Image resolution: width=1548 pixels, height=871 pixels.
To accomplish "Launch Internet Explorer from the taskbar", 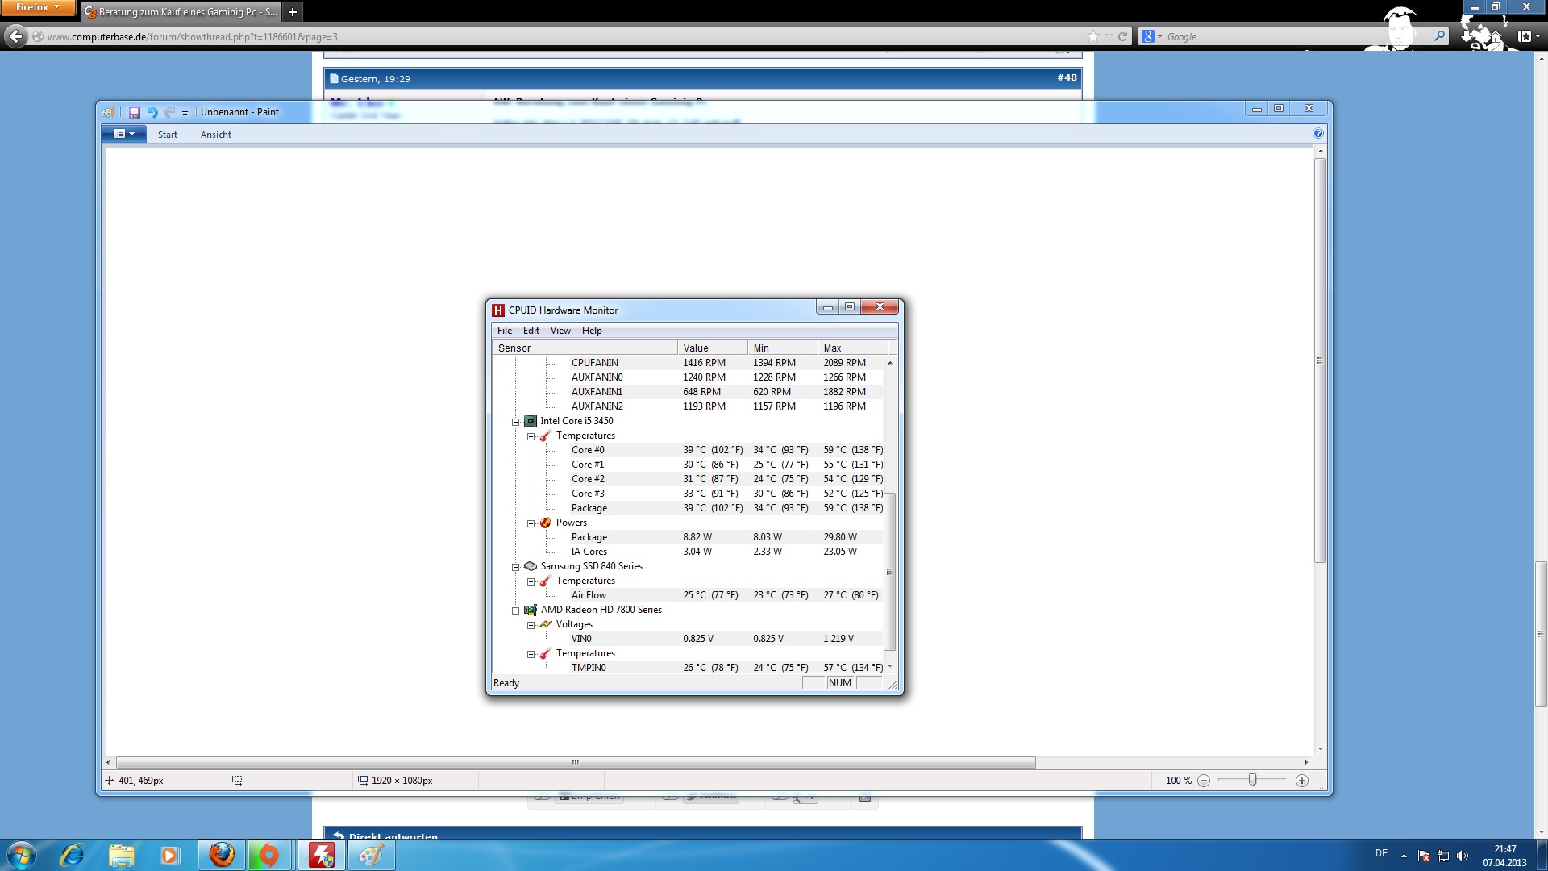I will tap(72, 855).
